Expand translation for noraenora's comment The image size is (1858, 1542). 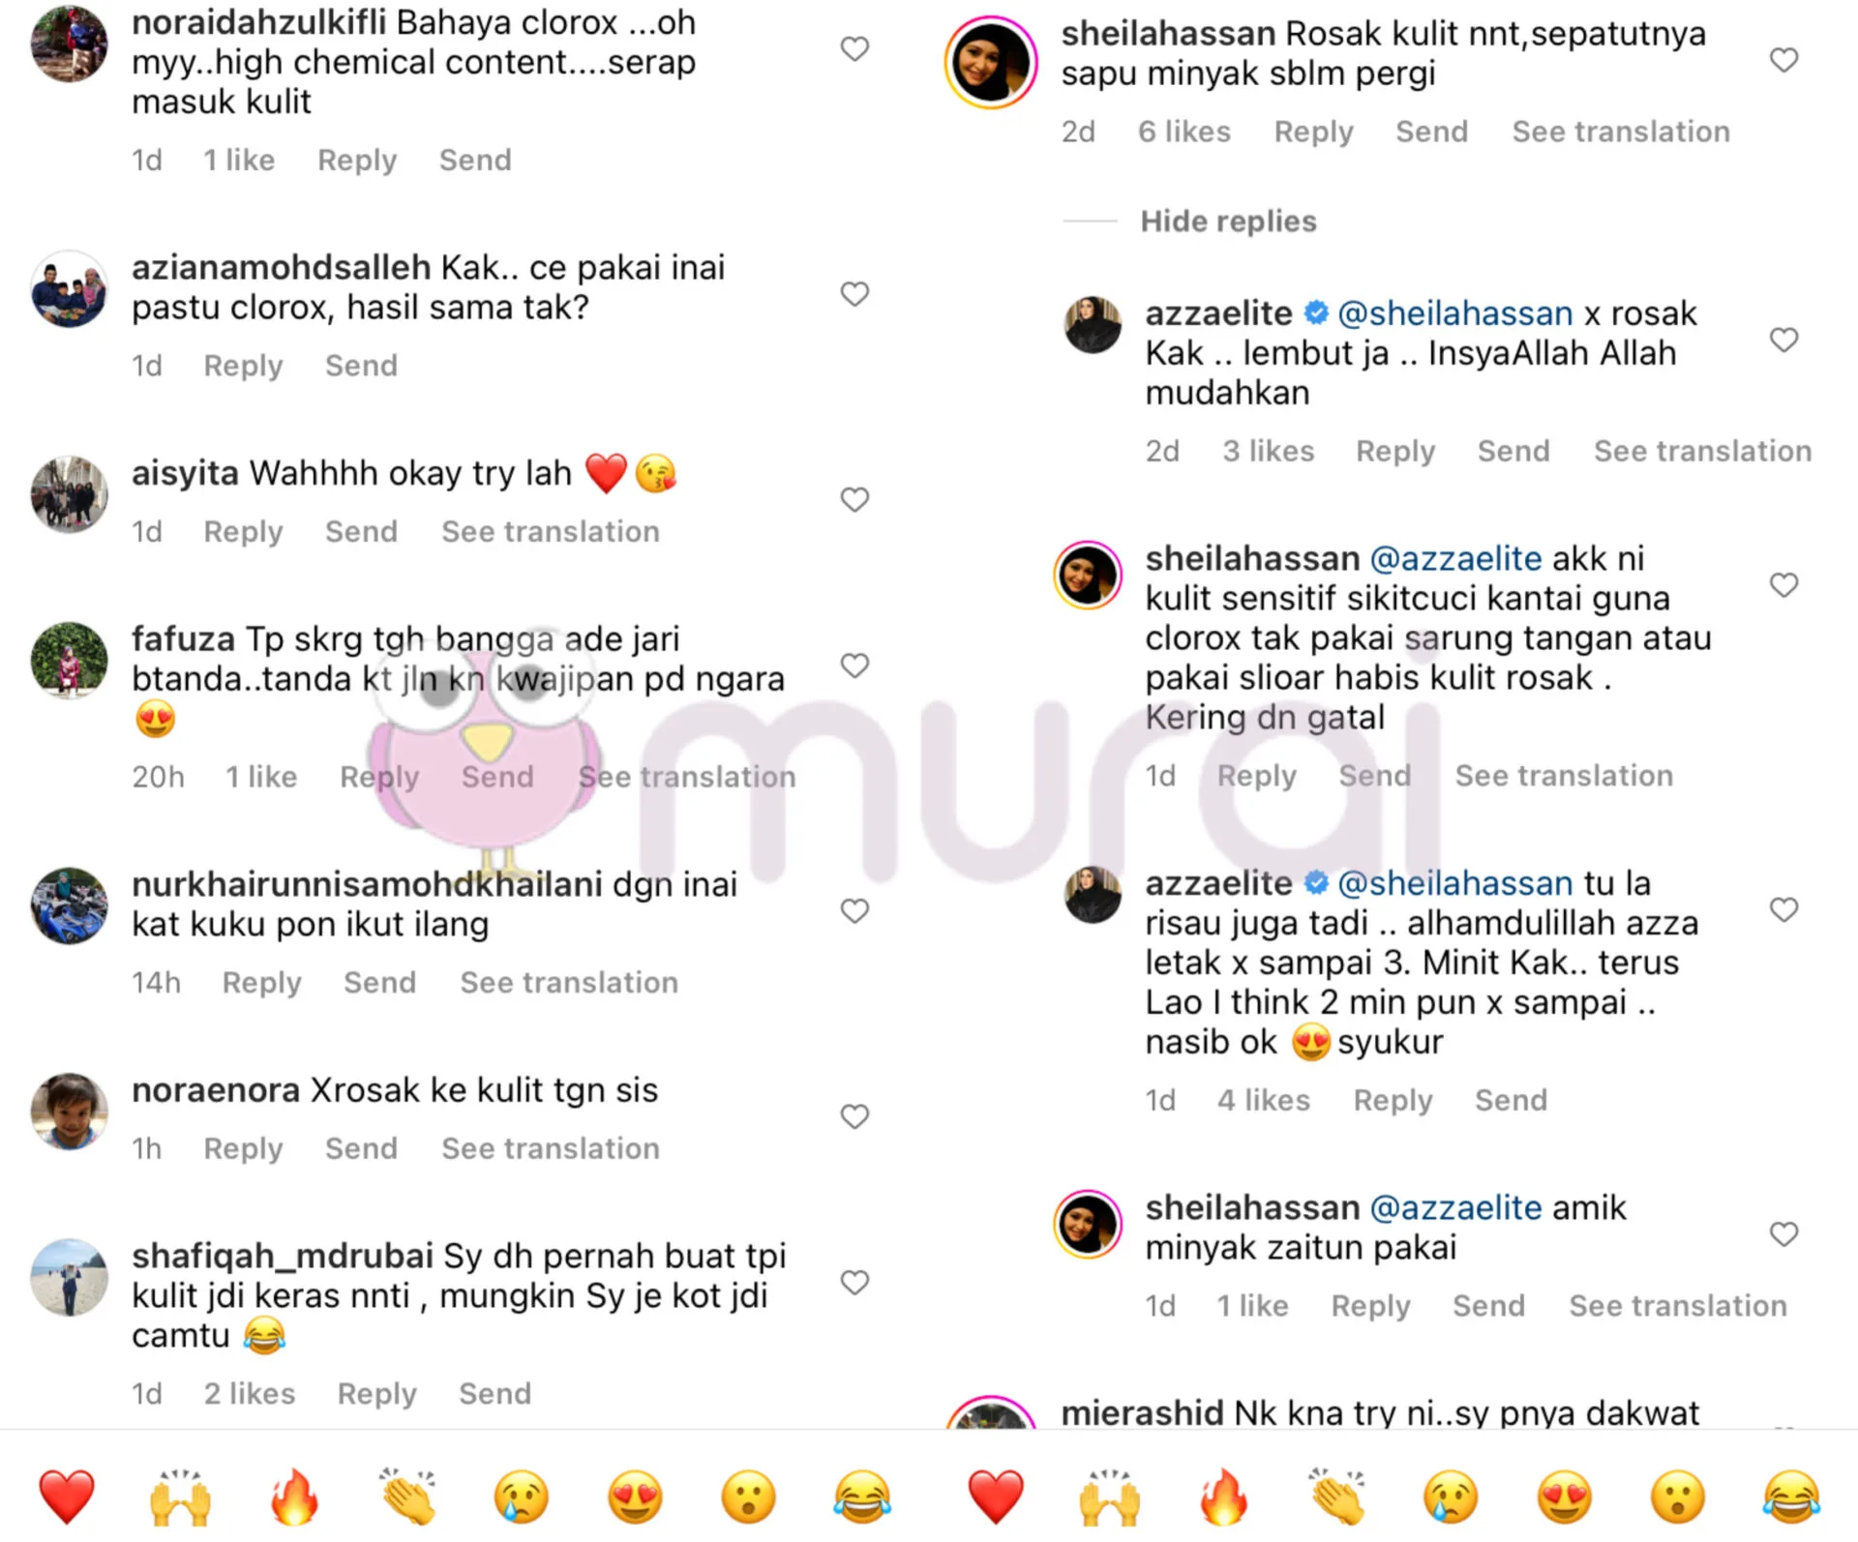click(551, 1148)
